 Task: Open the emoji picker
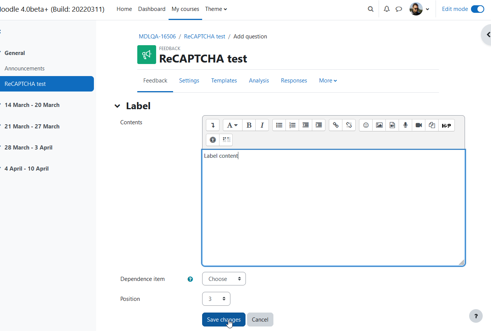point(366,125)
